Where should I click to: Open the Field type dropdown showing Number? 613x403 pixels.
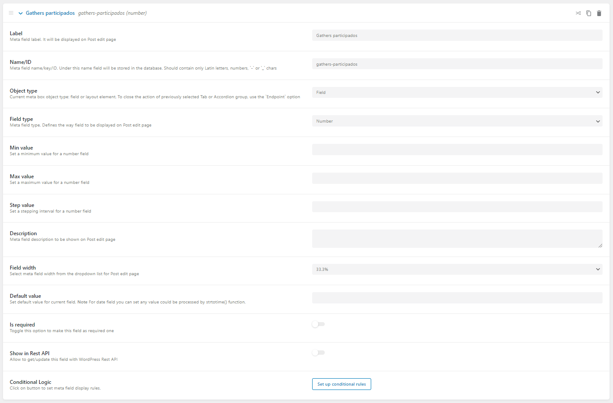pyautogui.click(x=457, y=121)
